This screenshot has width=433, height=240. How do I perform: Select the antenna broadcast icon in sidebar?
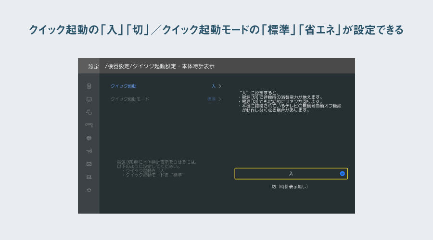pyautogui.click(x=89, y=151)
